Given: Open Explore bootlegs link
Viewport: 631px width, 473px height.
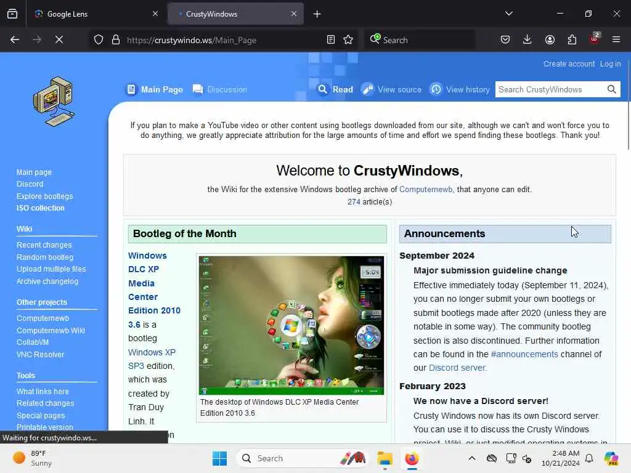Looking at the screenshot, I should click(44, 196).
